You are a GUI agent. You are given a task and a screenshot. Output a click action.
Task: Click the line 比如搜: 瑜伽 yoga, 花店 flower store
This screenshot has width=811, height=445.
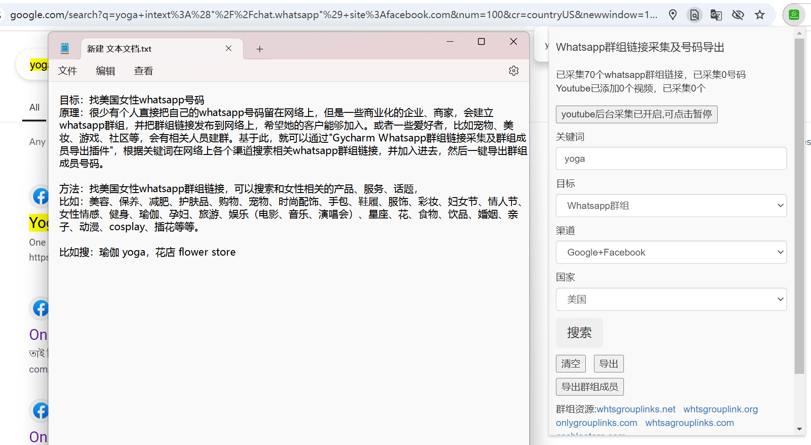(147, 252)
